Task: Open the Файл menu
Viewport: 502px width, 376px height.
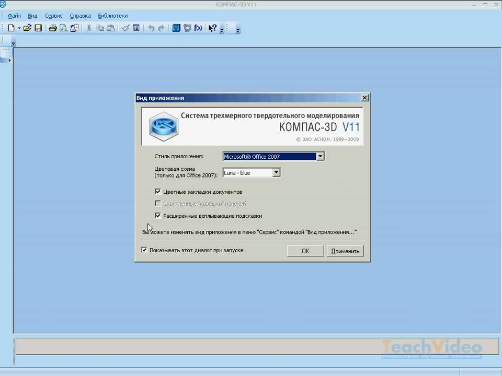Action: coord(15,16)
